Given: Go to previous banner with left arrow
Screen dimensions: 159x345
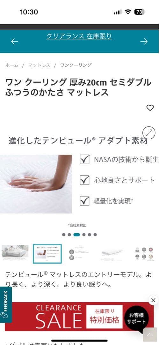Looking at the screenshot, I should pyautogui.click(x=15, y=41).
